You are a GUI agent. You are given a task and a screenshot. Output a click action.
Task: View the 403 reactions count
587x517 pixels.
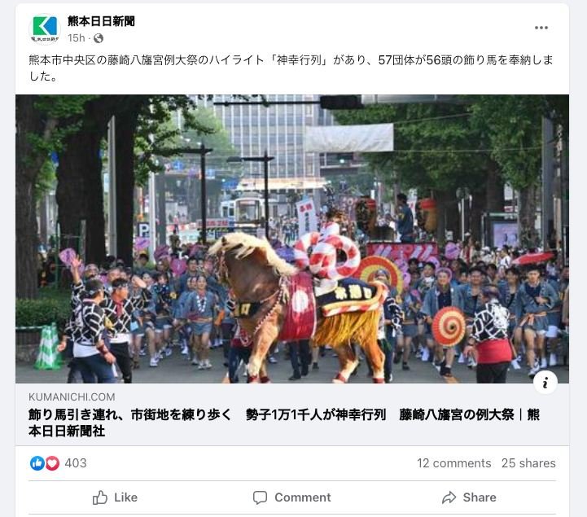(76, 463)
